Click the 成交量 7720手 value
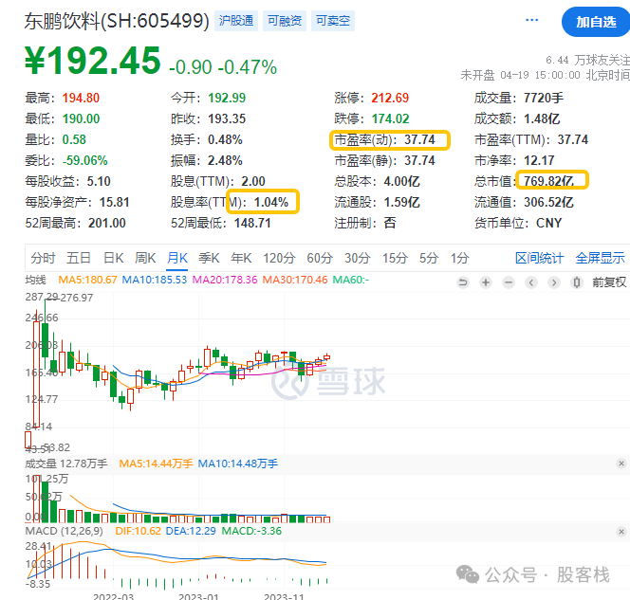630x600 pixels. 544,98
